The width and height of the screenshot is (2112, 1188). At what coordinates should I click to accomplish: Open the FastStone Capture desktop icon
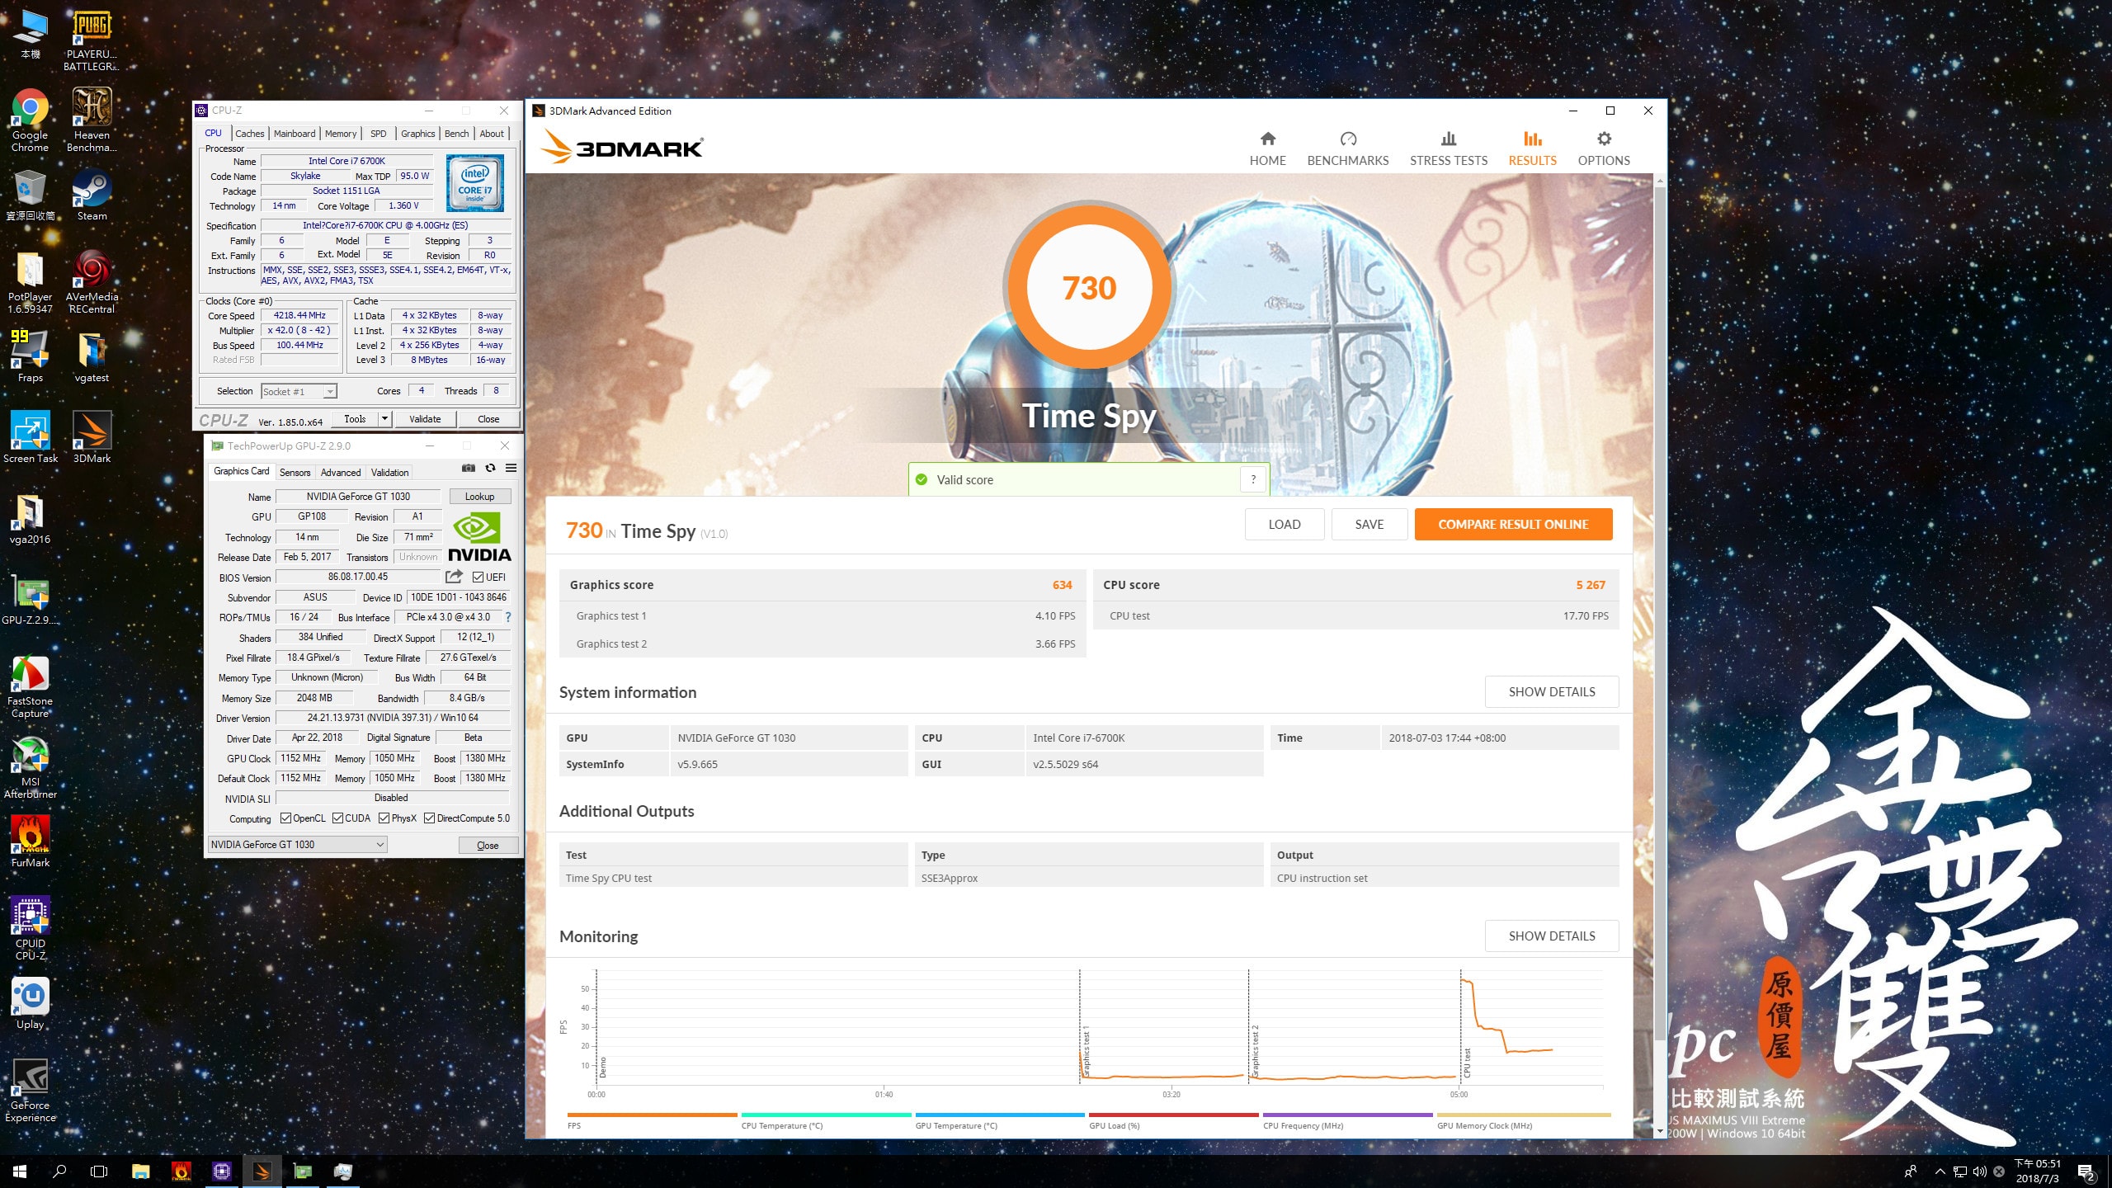[30, 686]
